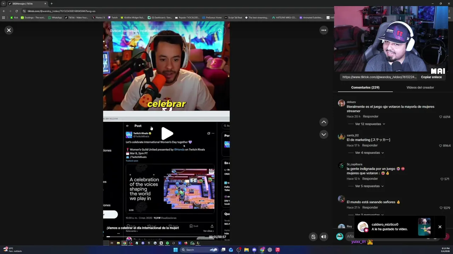
Task: Open sants_02's profile avatar
Action: point(341,137)
